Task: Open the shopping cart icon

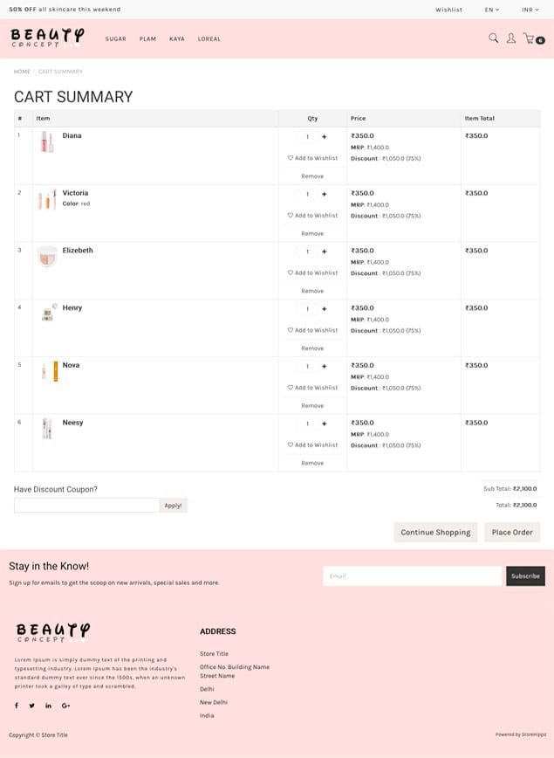Action: (529, 38)
